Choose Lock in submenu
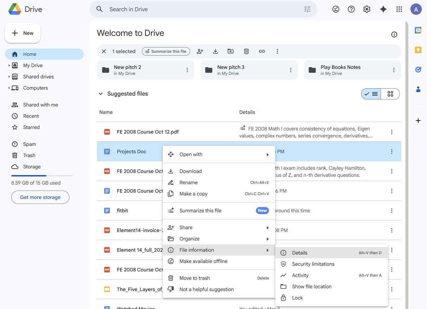Viewport: 427px width, 309px height. 332,298
